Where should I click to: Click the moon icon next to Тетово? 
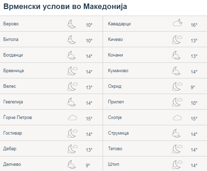coord(177,149)
